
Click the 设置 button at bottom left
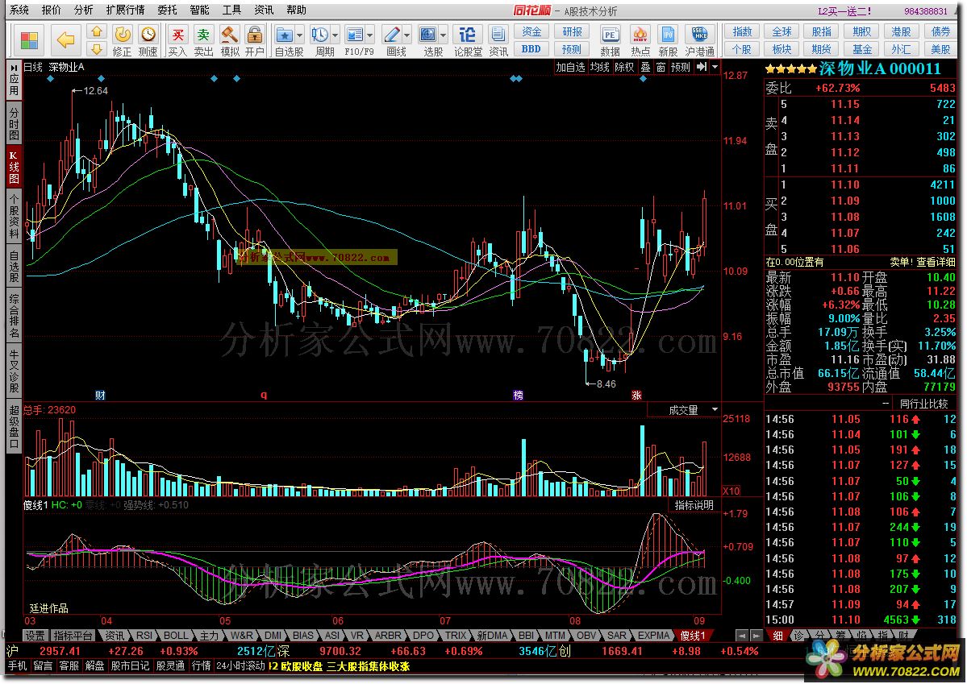click(35, 636)
